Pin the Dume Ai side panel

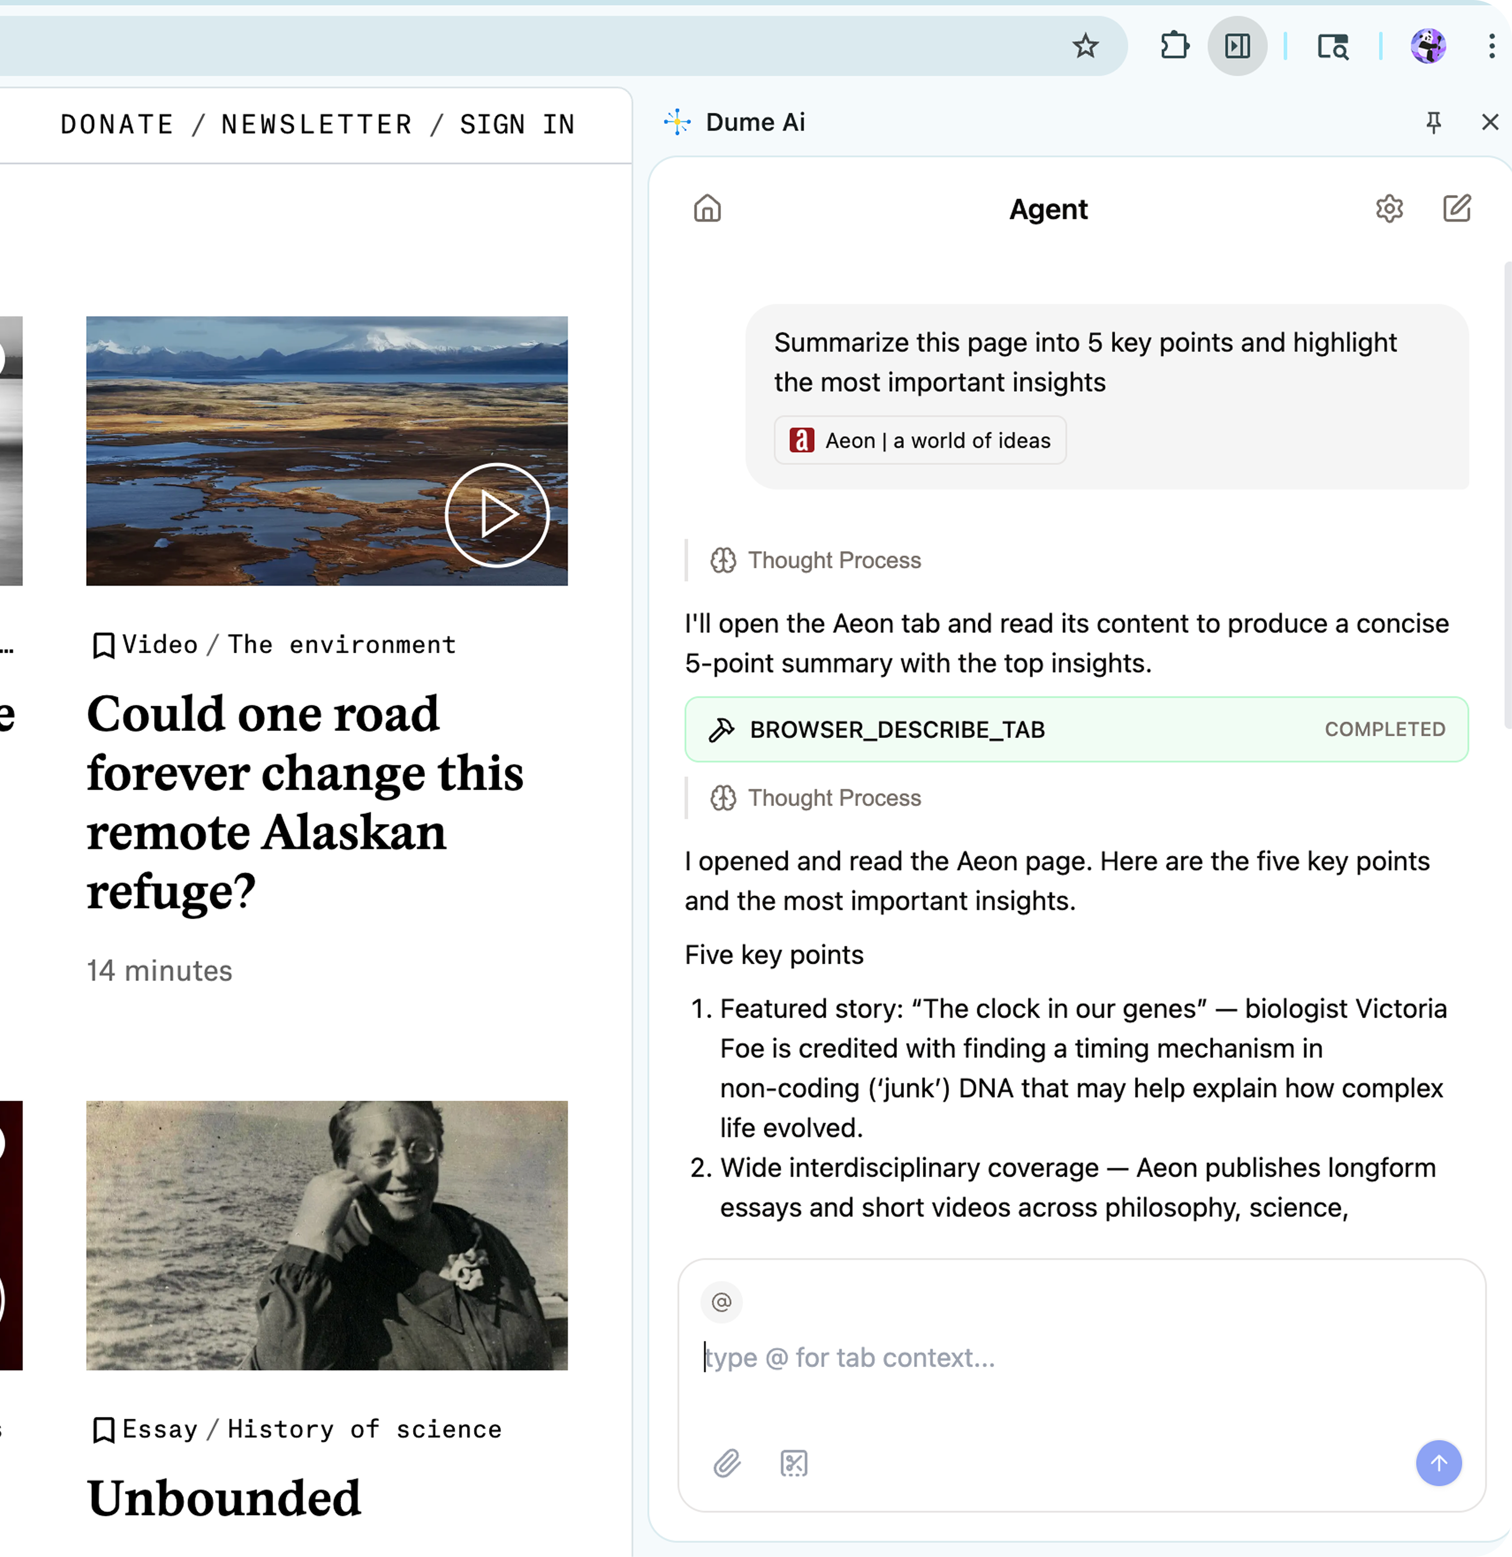click(1433, 122)
